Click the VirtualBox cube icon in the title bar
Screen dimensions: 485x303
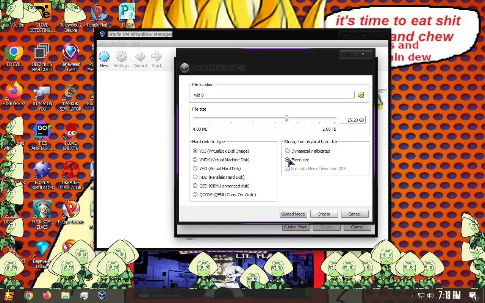point(102,34)
